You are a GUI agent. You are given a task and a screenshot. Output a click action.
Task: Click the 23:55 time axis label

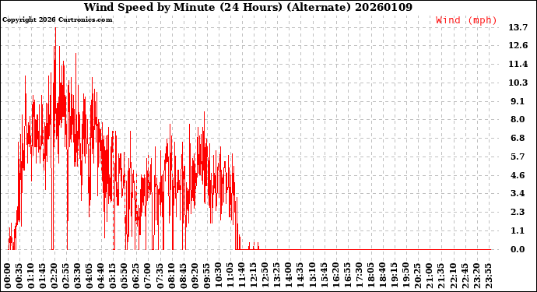click(488, 276)
